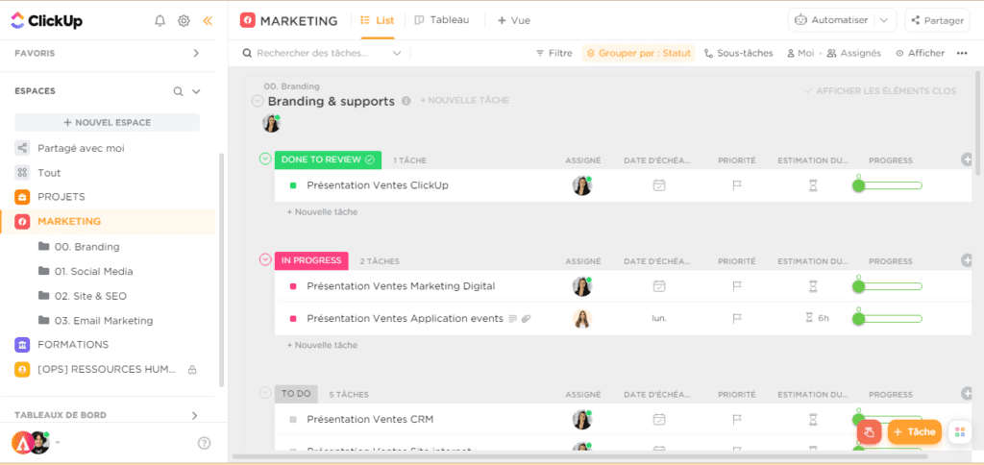
Task: Open settings gear in sidebar header
Action: [x=184, y=20]
